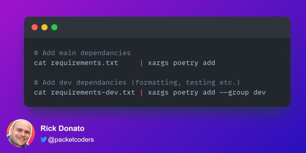Click the trailing 'dev' argument

[260, 92]
